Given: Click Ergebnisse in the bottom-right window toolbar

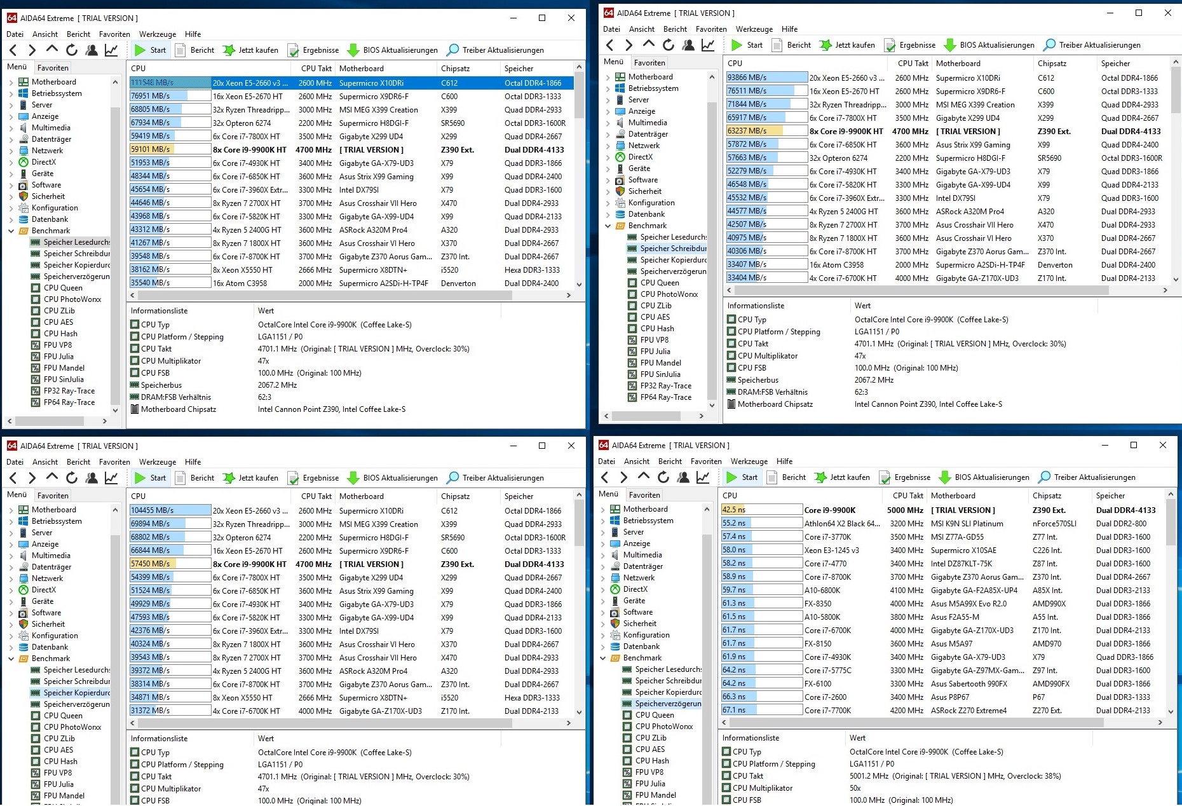Looking at the screenshot, I should click(905, 477).
